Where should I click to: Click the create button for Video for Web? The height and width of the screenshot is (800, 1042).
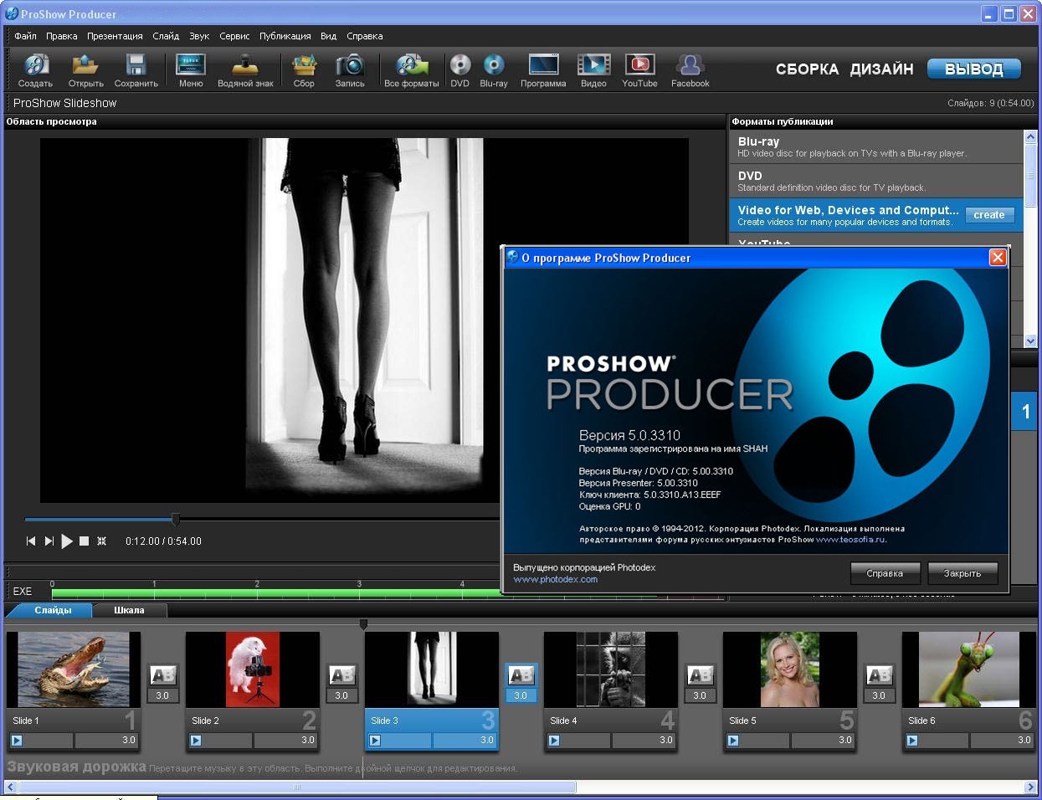(x=989, y=215)
